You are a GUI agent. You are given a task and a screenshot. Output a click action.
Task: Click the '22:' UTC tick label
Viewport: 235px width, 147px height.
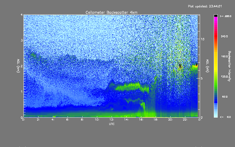pos(185,120)
